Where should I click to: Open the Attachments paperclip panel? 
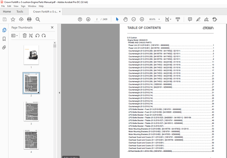[x=4, y=47]
